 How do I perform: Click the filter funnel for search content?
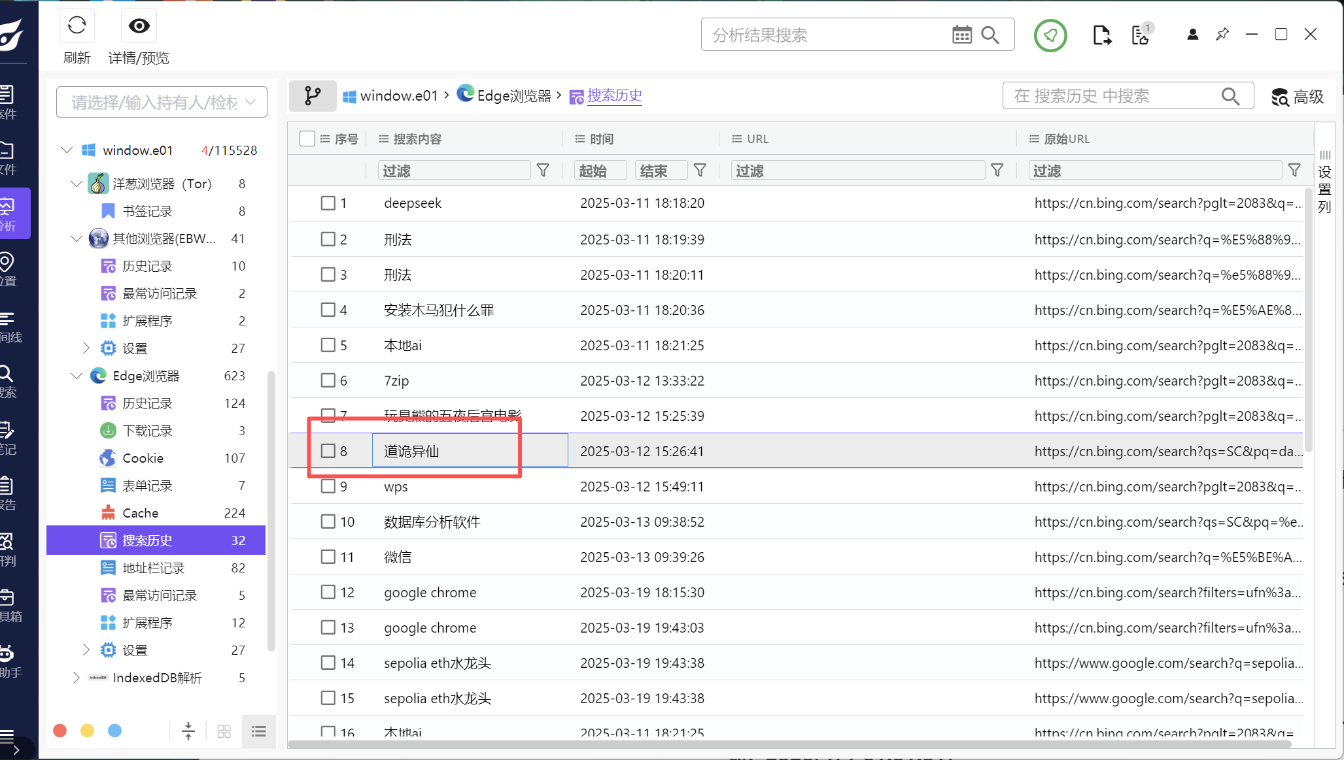coord(543,171)
